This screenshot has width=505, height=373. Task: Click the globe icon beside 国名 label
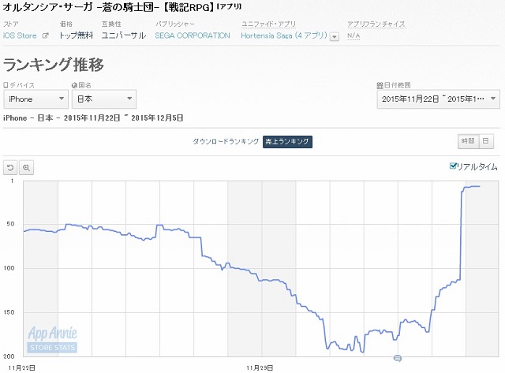point(75,84)
